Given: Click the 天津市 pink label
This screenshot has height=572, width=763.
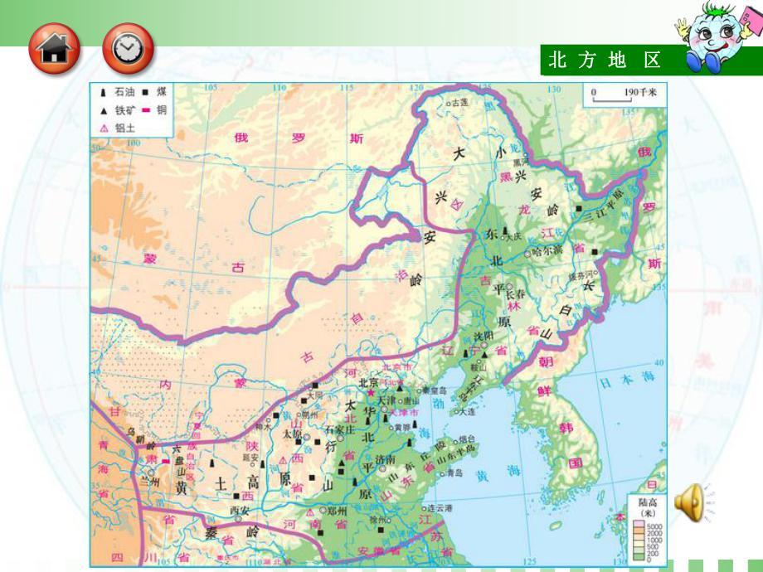Looking at the screenshot, I should click(x=404, y=412).
